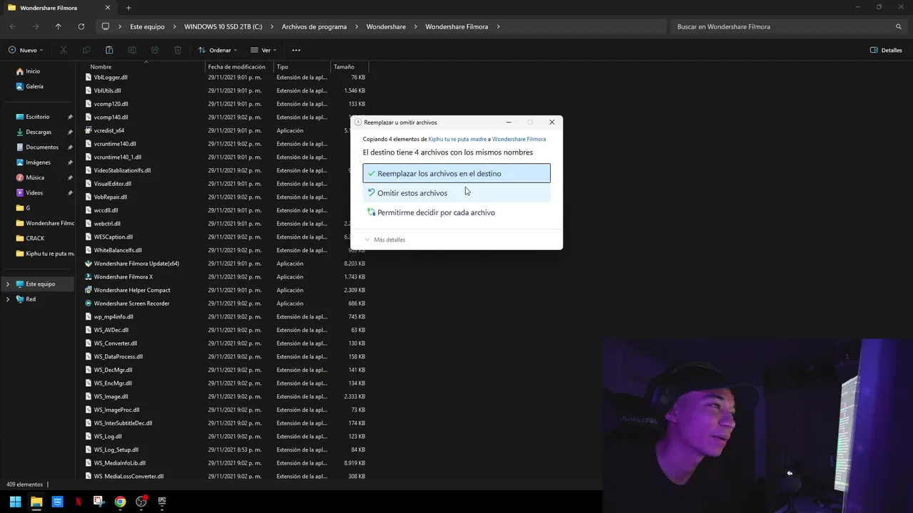Expand the Red tree node

click(8, 299)
